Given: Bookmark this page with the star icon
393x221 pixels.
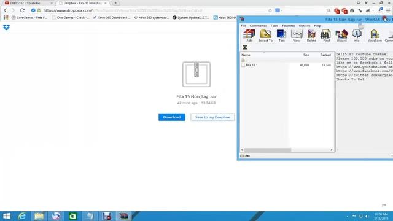Looking at the screenshot, I should [270, 10].
